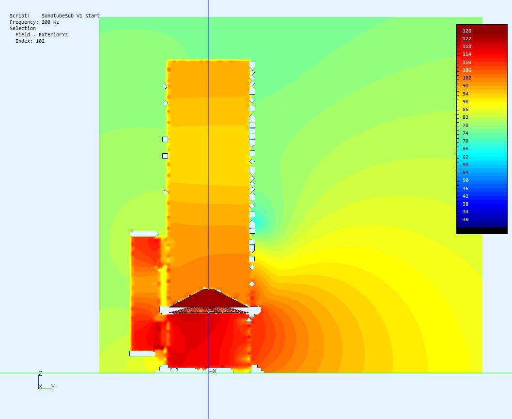This screenshot has width=512, height=419.
Task: Click the 42 legend value
Action: coord(465,196)
